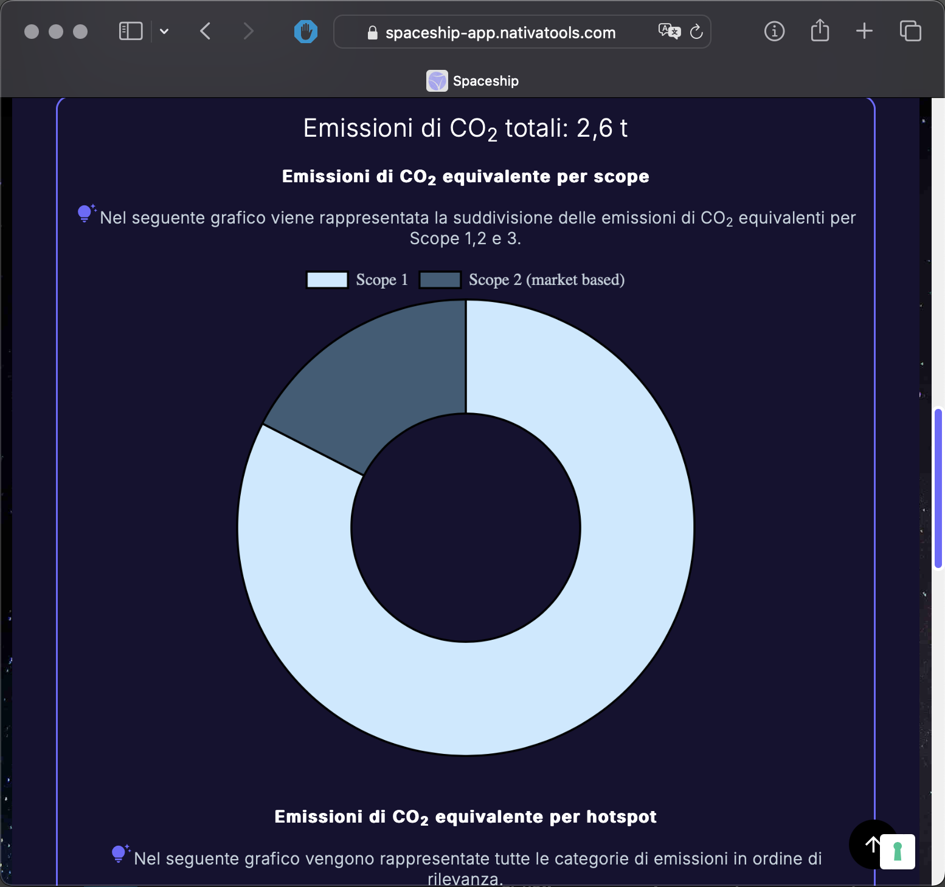945x887 pixels.
Task: Show the tab overview
Action: 910,31
